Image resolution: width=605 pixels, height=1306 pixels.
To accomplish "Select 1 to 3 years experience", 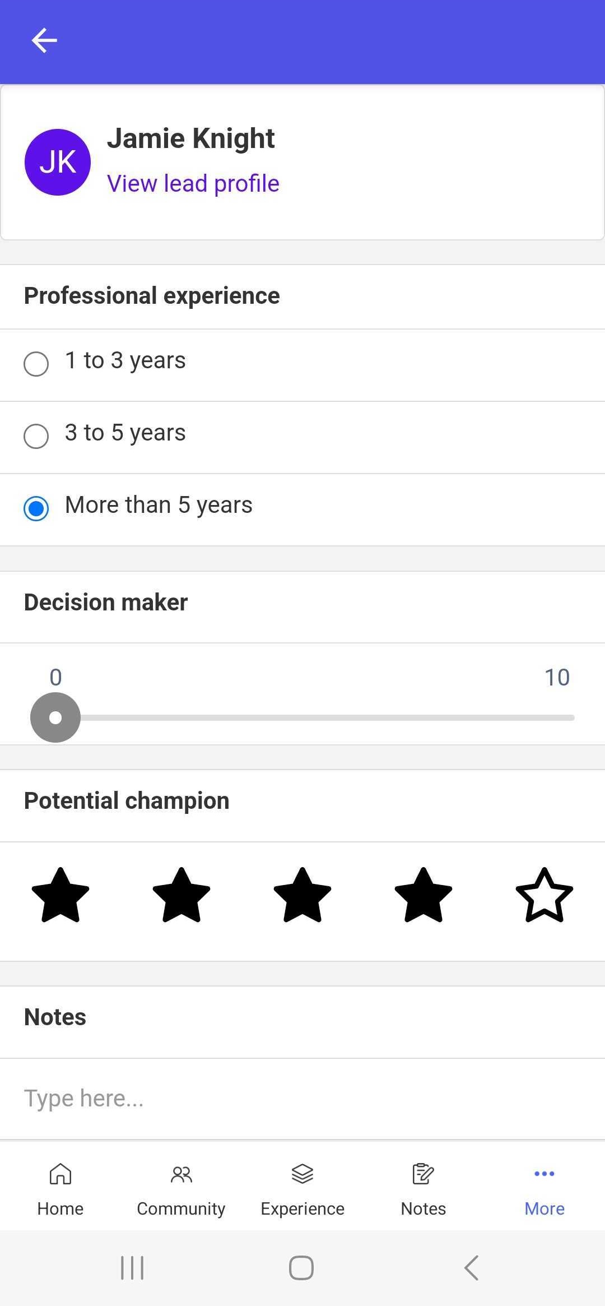I will pyautogui.click(x=302, y=365).
